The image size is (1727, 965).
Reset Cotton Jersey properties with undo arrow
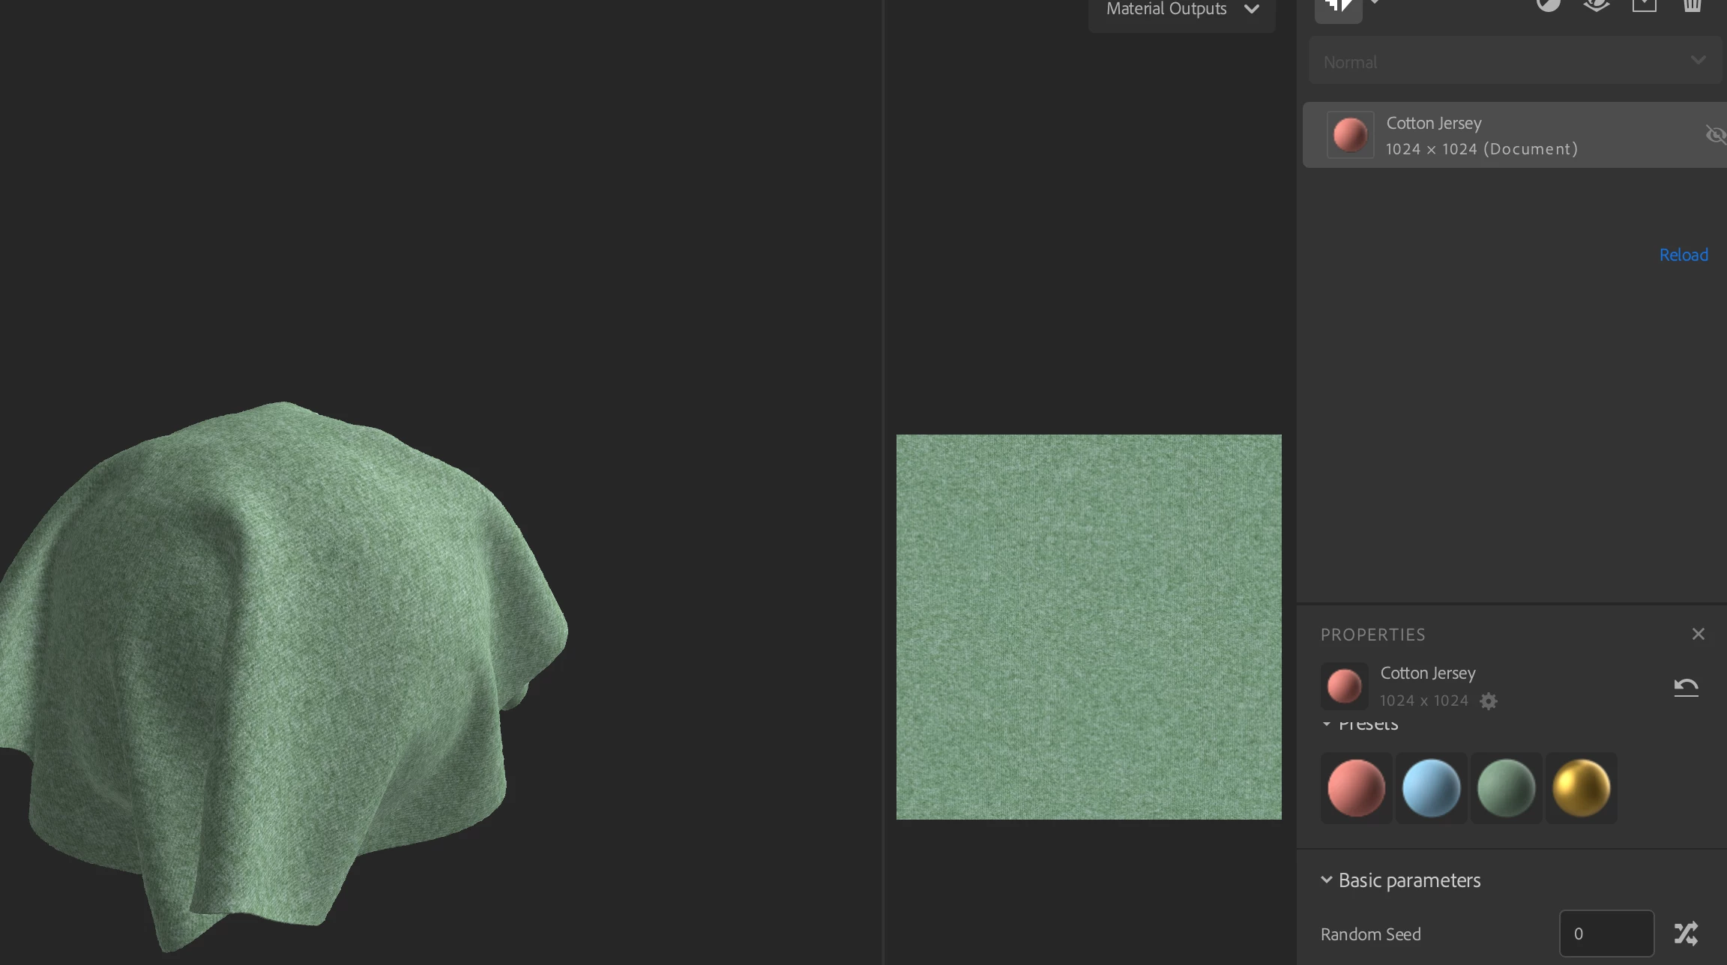point(1686,687)
